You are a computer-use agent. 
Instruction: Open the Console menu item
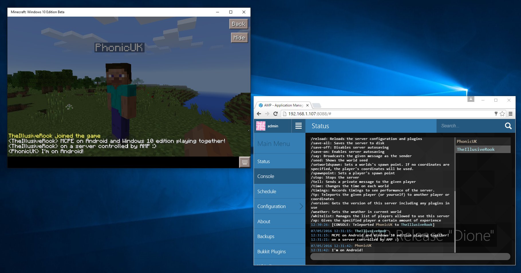tap(266, 176)
